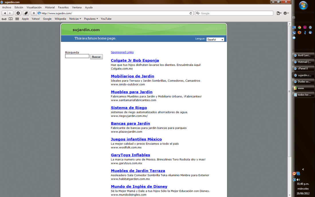Screen dimensions: 315x197
Task: Show hidden tray icons arrow
Action: pos(303,170)
